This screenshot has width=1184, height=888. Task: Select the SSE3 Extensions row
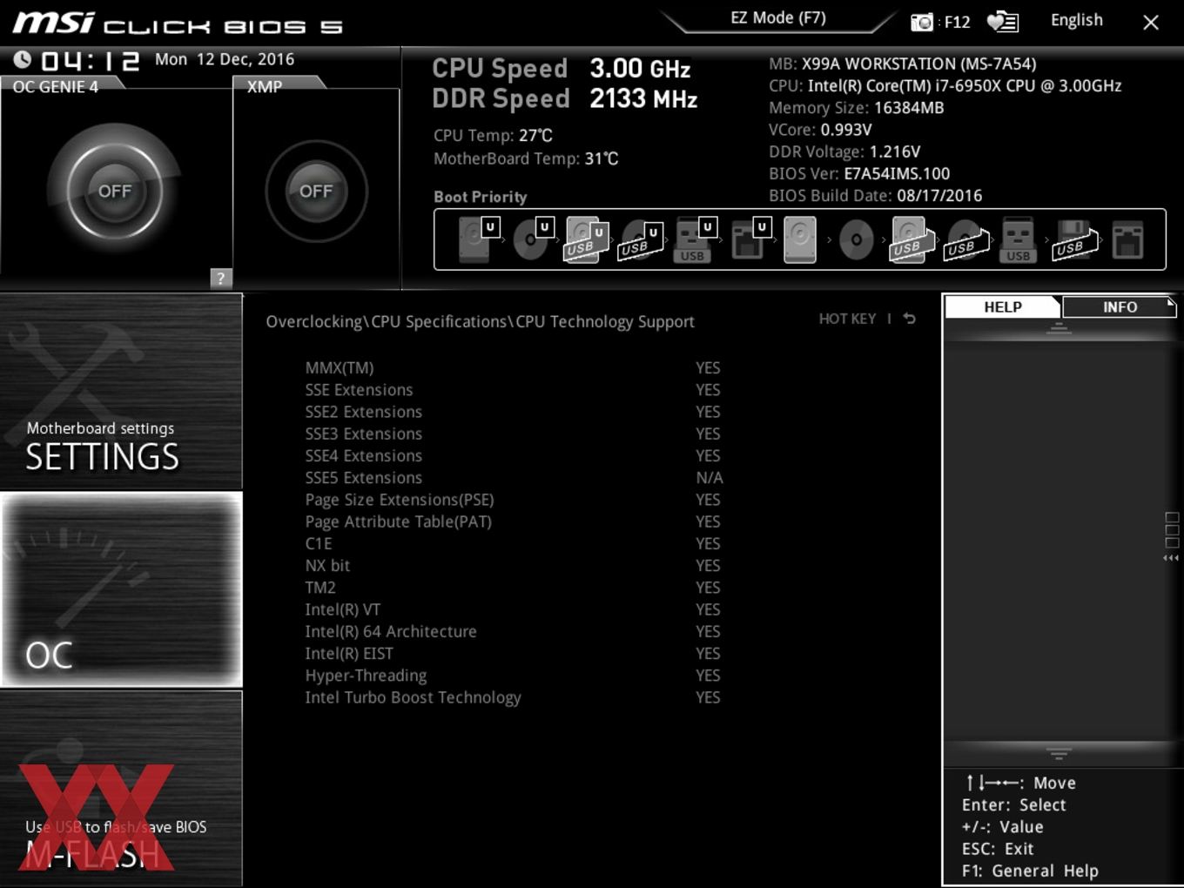tap(514, 434)
